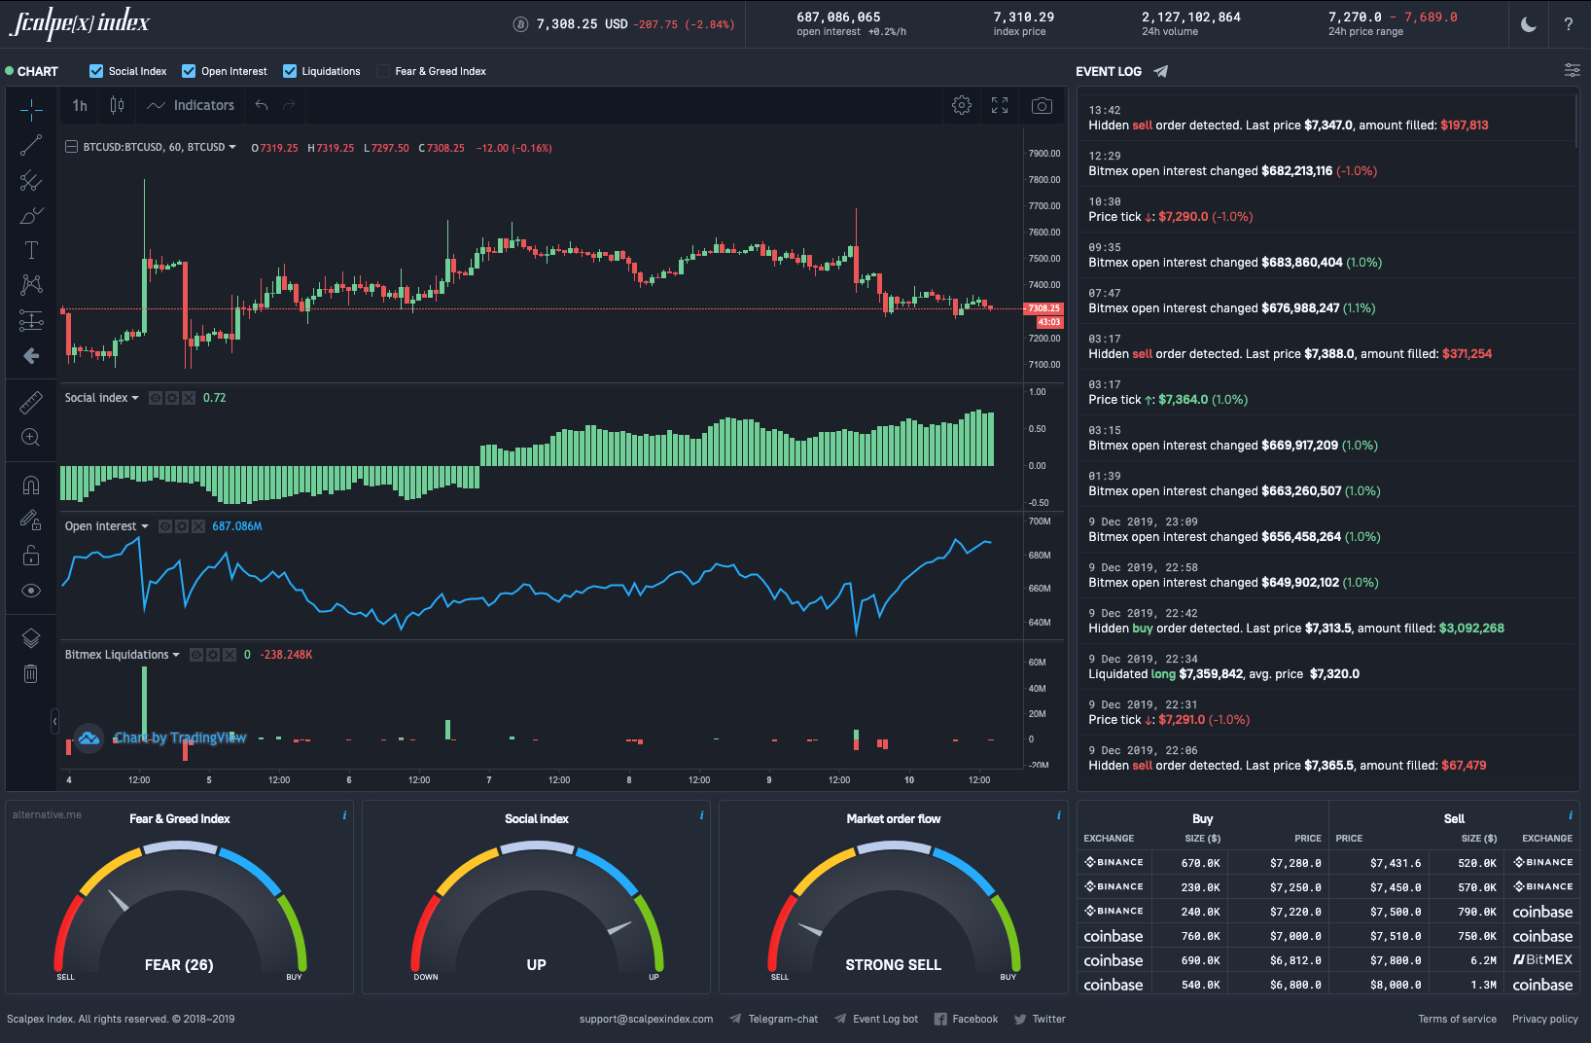Click the event log vertical scrollbar
Image resolution: width=1591 pixels, height=1043 pixels.
pos(1576,120)
